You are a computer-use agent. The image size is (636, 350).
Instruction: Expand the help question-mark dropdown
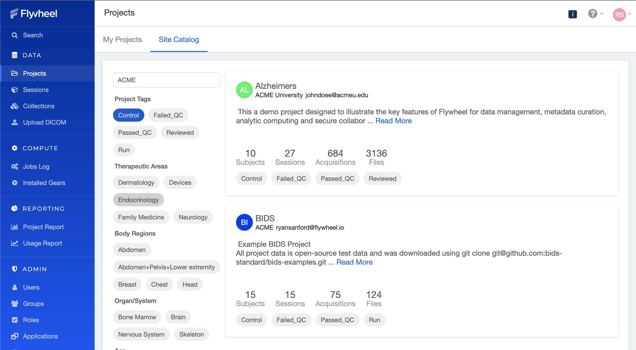pos(595,13)
